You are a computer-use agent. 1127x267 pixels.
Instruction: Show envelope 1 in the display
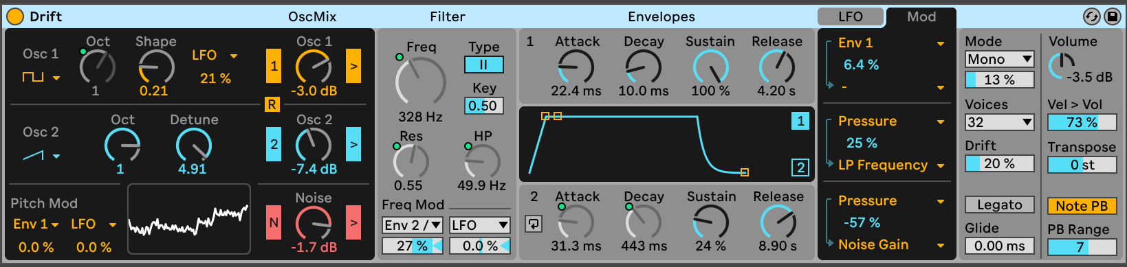click(800, 121)
